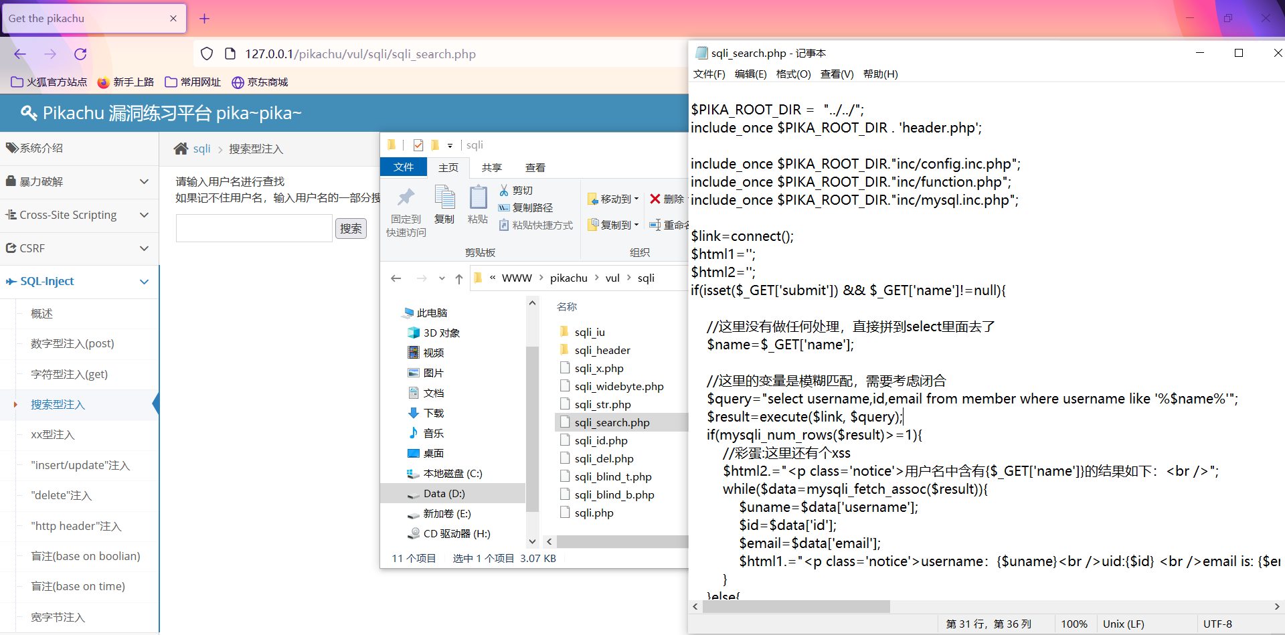Click navigation pane scroll down arrow
Screen dimensions: 1285x635
pyautogui.click(x=533, y=541)
